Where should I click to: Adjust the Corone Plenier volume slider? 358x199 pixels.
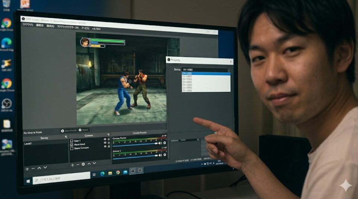click(135, 144)
